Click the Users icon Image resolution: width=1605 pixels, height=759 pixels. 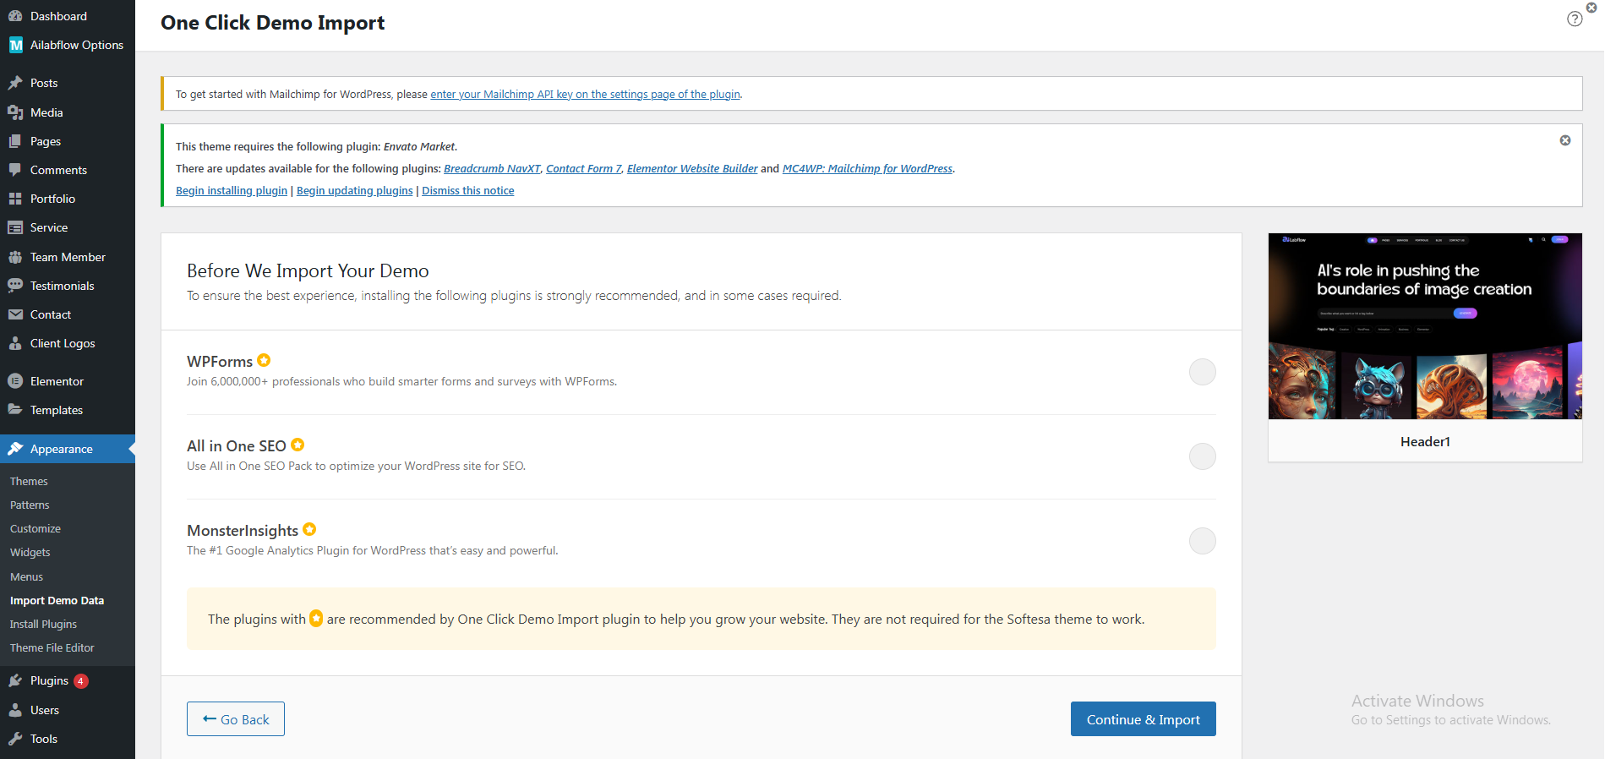(15, 710)
